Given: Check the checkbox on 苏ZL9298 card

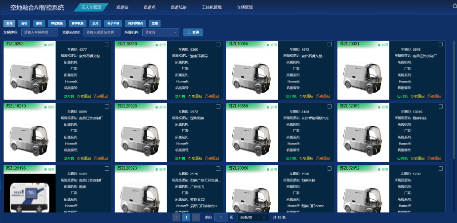Looking at the screenshot, I should pyautogui.click(x=107, y=44).
